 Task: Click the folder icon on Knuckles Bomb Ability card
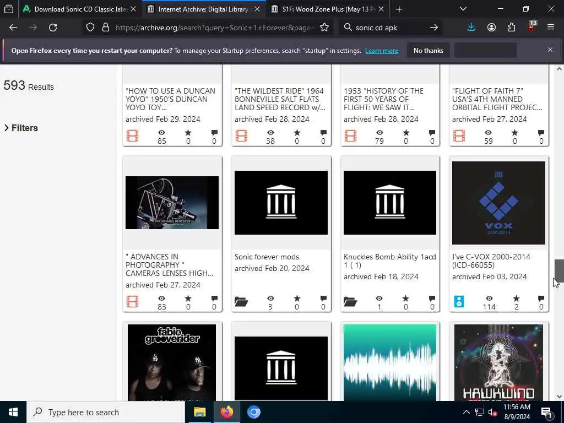350,301
